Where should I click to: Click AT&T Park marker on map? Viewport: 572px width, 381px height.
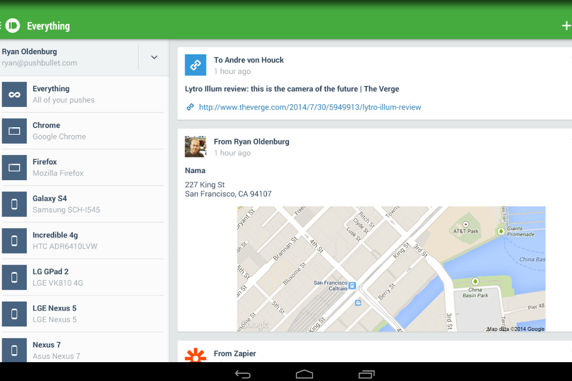(x=466, y=224)
